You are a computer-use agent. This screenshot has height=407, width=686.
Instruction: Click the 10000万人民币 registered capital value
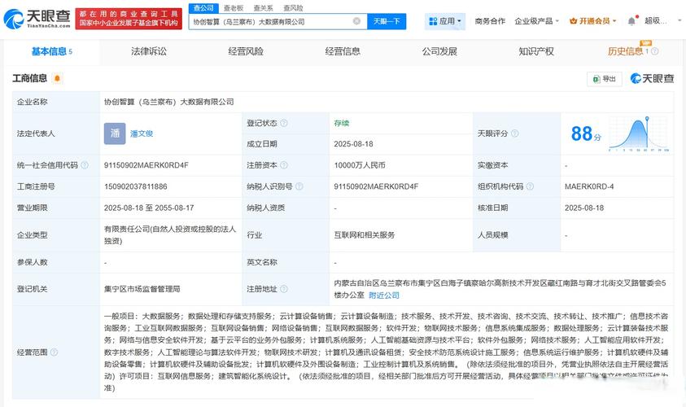pos(360,165)
